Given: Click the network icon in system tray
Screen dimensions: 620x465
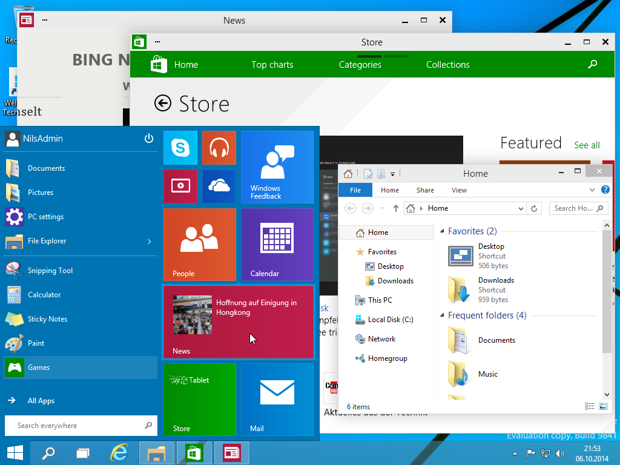Looking at the screenshot, I should click(546, 453).
